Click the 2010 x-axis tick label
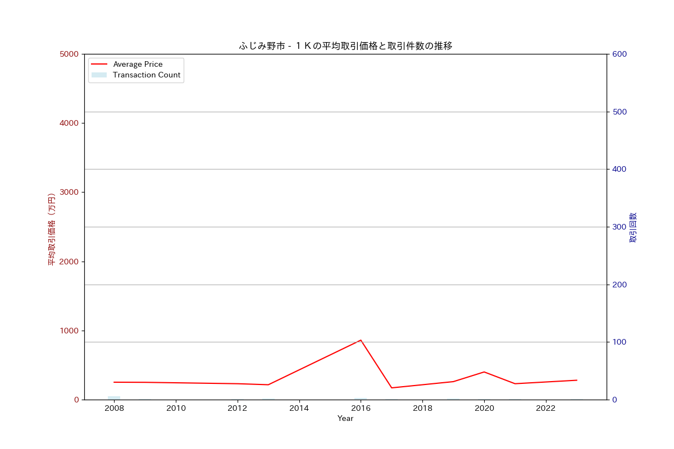The image size is (674, 449). click(x=176, y=408)
